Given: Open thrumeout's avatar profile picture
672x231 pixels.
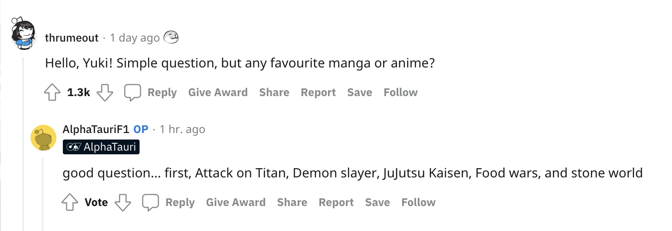Looking at the screenshot, I should pos(24,34).
